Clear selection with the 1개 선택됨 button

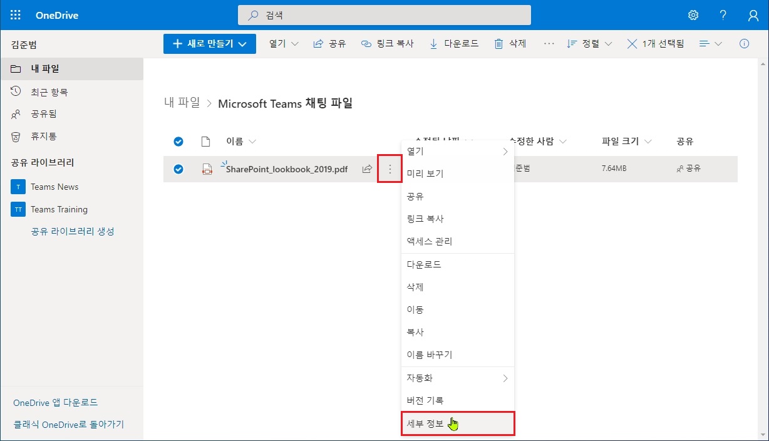(656, 44)
